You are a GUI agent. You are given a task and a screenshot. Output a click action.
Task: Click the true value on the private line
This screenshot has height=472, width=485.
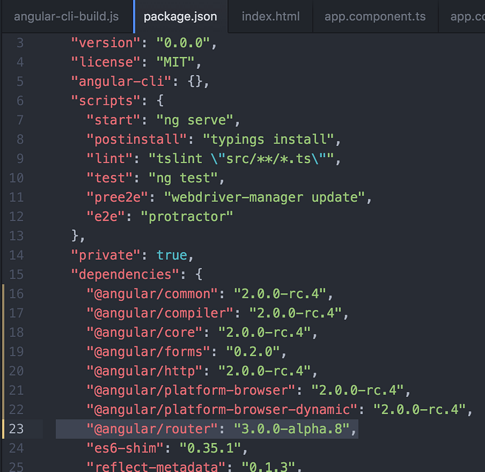point(172,255)
